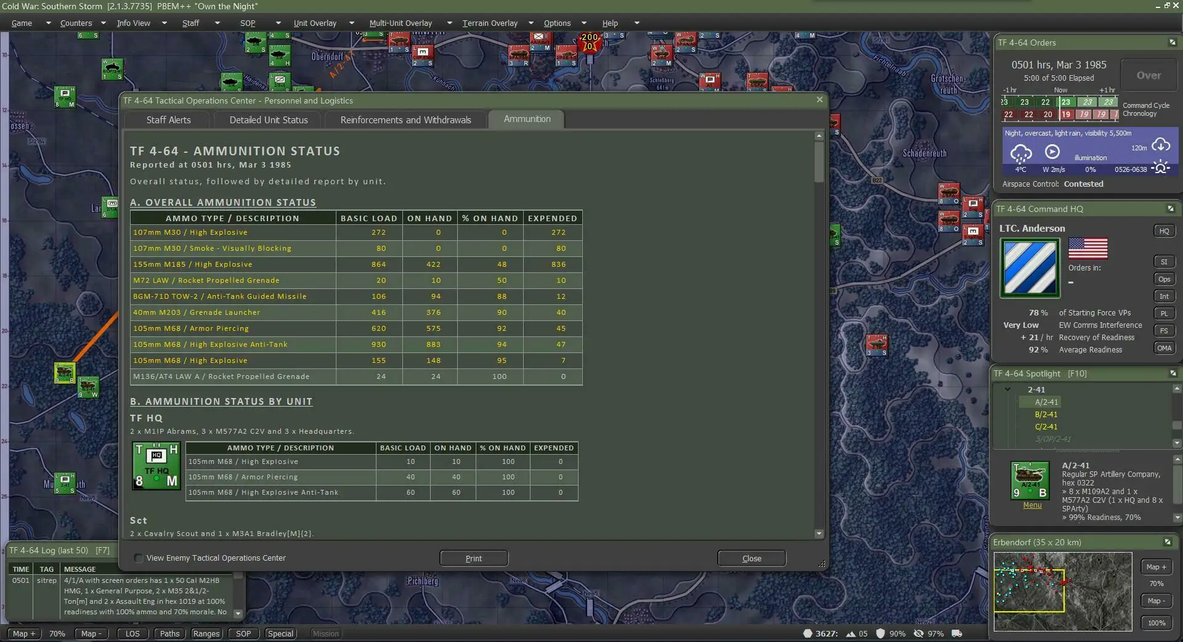Click the mountain icon beside 05 in status bar
This screenshot has width=1183, height=642.
850,633
